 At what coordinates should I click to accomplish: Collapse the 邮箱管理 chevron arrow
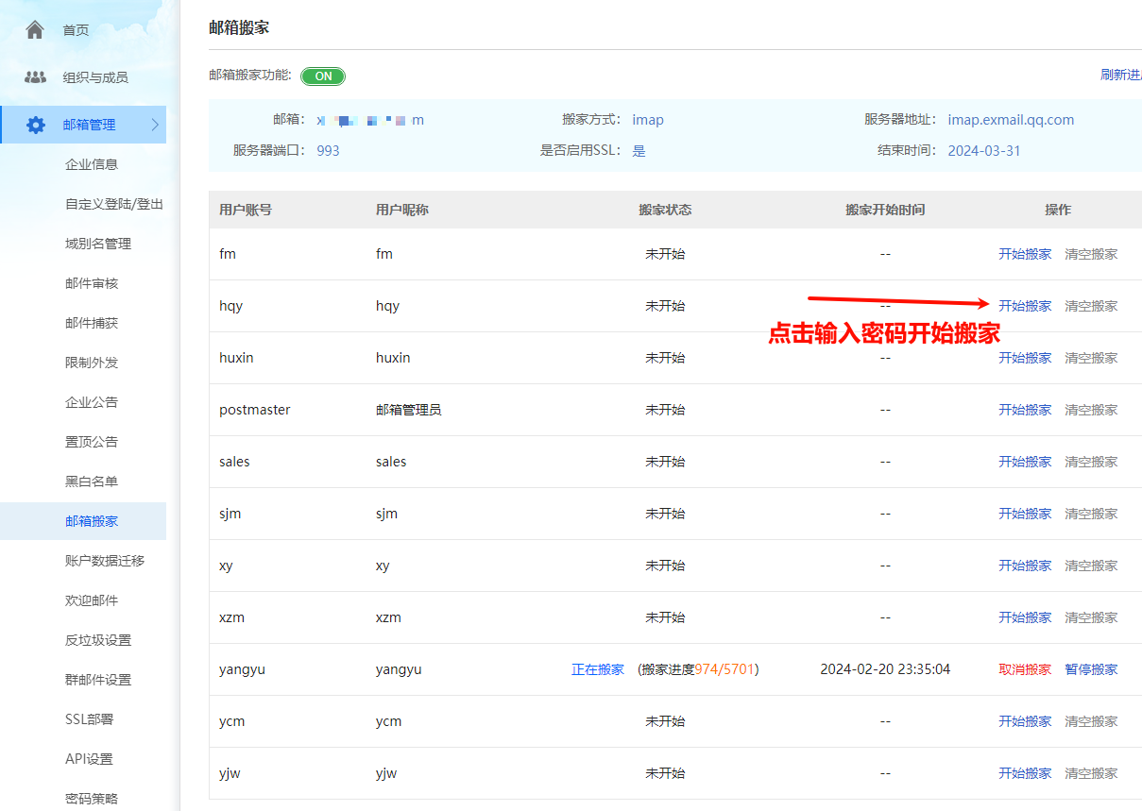tap(156, 125)
